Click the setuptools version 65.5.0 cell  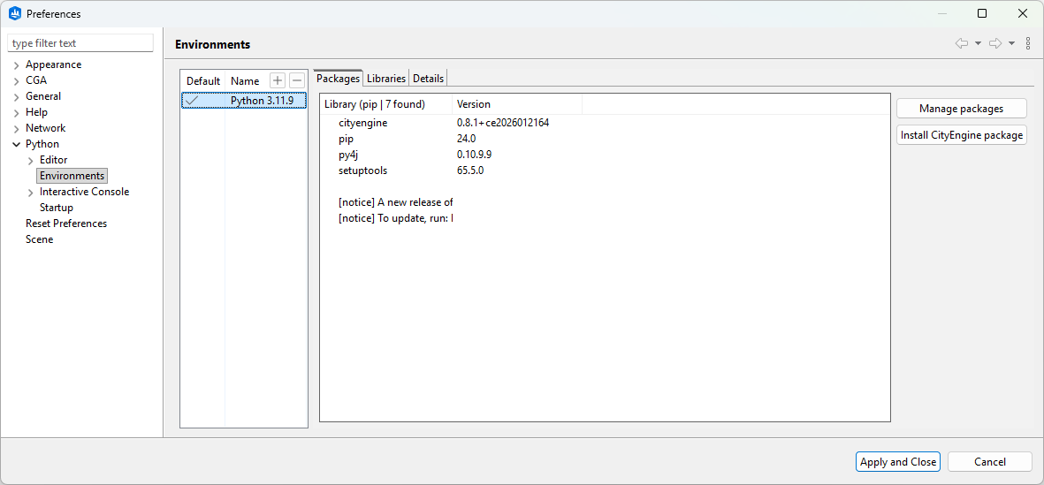(470, 171)
